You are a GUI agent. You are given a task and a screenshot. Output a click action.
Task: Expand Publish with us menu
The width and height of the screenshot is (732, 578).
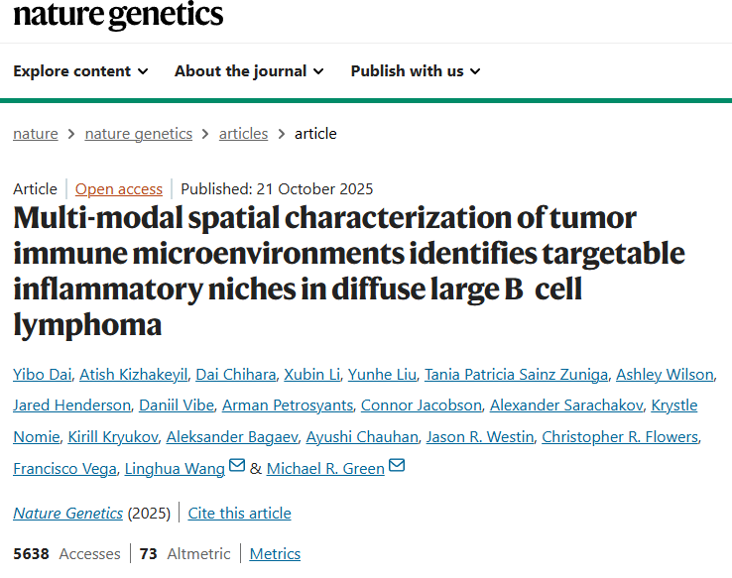pos(415,71)
